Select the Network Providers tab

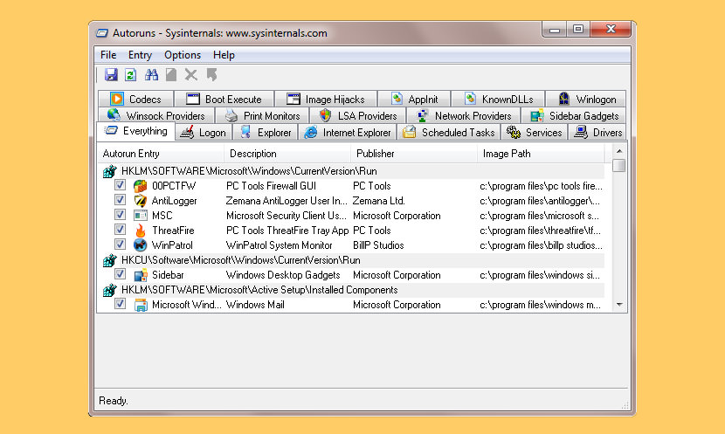[464, 115]
